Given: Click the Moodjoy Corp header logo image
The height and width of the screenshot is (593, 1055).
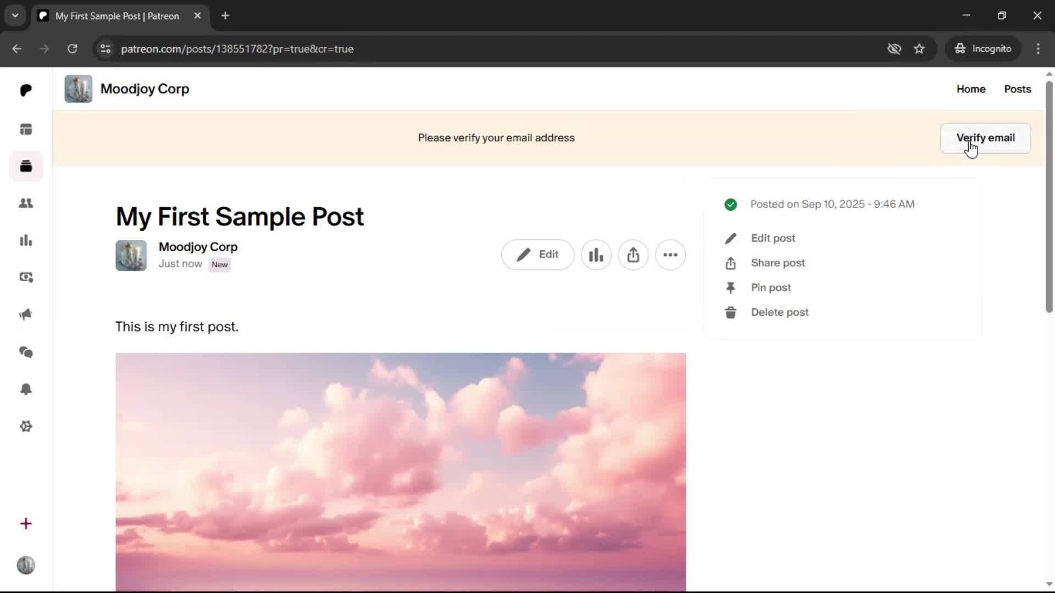Looking at the screenshot, I should pyautogui.click(x=79, y=89).
